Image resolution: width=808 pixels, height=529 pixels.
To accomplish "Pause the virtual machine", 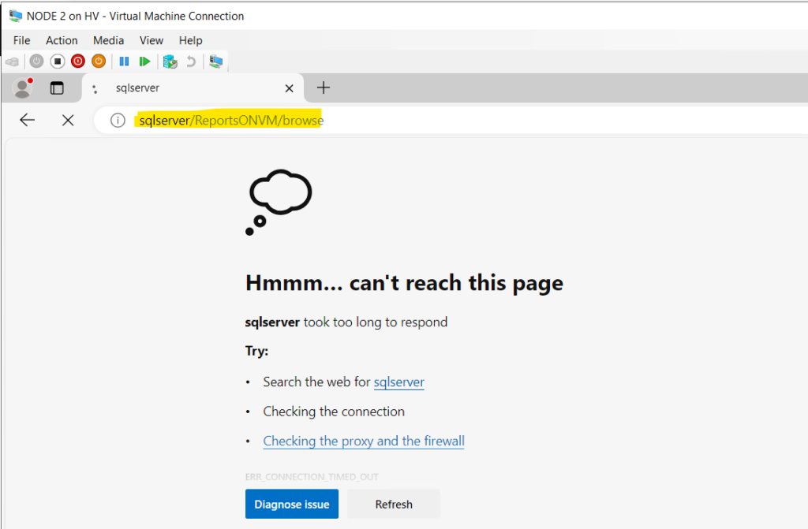I will click(x=124, y=61).
